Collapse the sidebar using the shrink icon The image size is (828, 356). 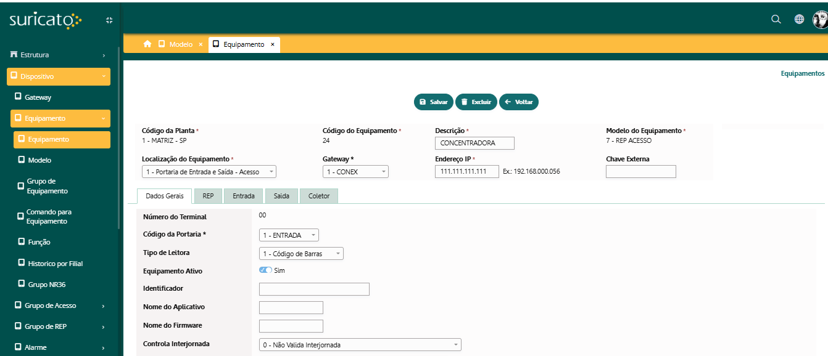(x=109, y=20)
